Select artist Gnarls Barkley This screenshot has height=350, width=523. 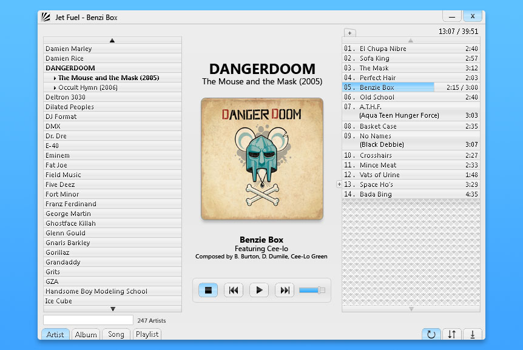coord(112,243)
